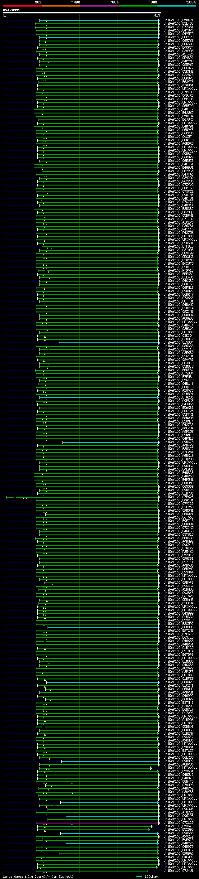Click the white query sequence ruler bar

(82, 12)
